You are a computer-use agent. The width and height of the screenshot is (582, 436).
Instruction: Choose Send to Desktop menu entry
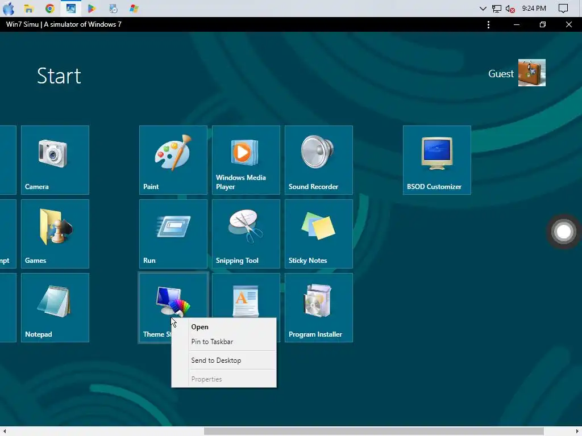[224, 360]
